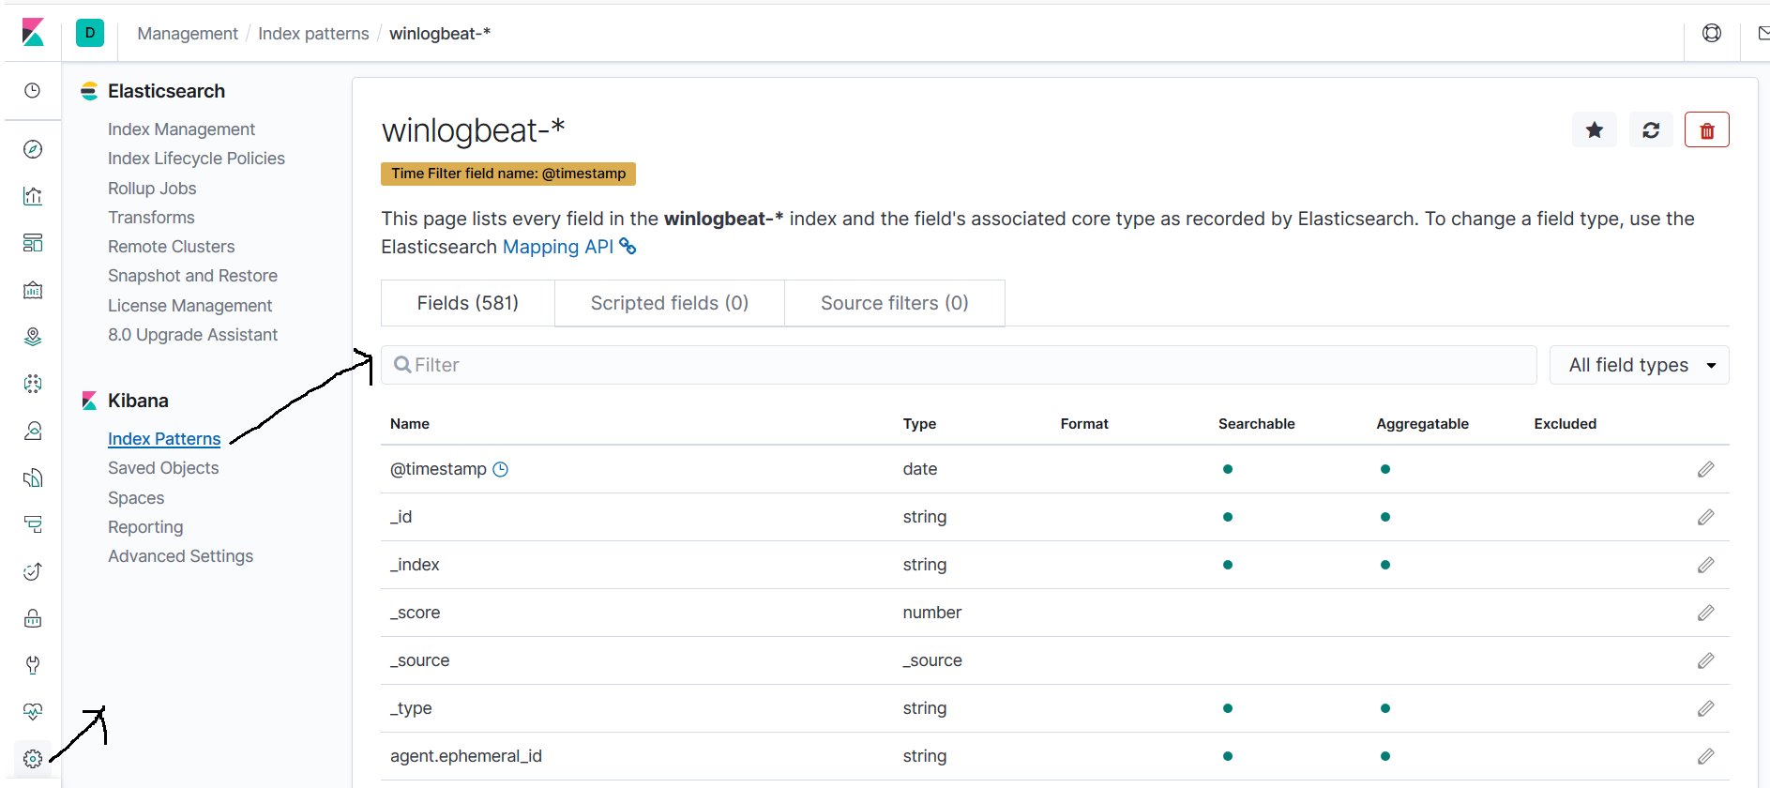Open Index Lifecycle Policies
This screenshot has width=1770, height=788.
pos(196,159)
